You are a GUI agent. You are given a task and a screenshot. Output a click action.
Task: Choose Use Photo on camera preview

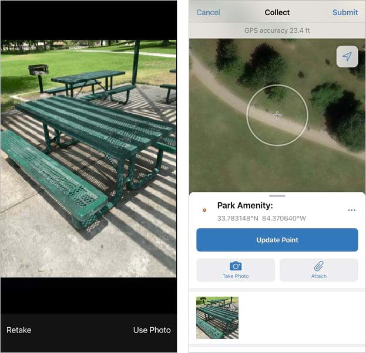[152, 330]
